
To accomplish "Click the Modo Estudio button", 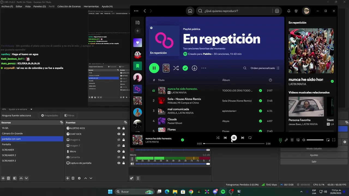I will tap(314, 149).
